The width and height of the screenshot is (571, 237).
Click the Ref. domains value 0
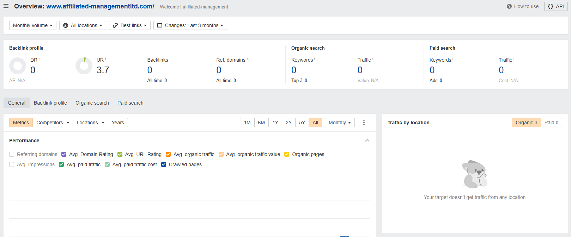(219, 70)
